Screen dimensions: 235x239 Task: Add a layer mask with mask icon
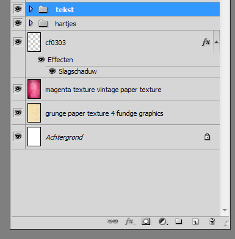[146, 221]
